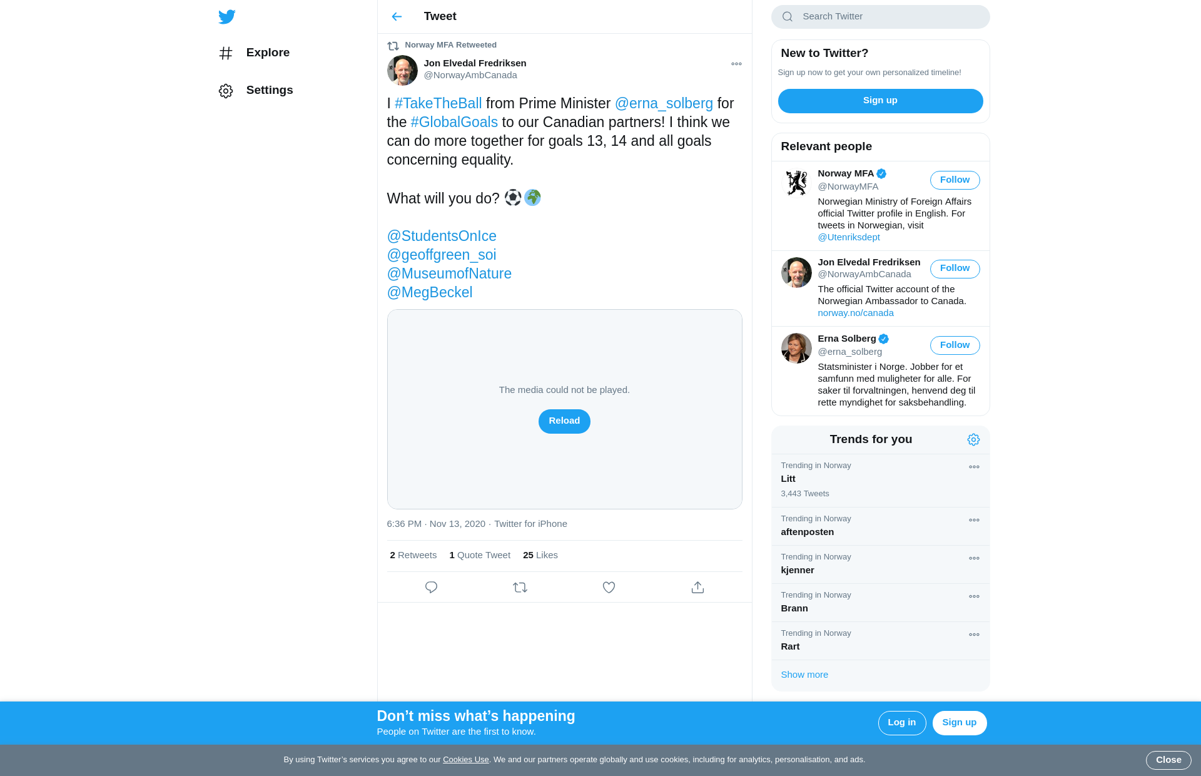Follow Norway MFA
This screenshot has width=1201, height=776.
click(x=955, y=180)
